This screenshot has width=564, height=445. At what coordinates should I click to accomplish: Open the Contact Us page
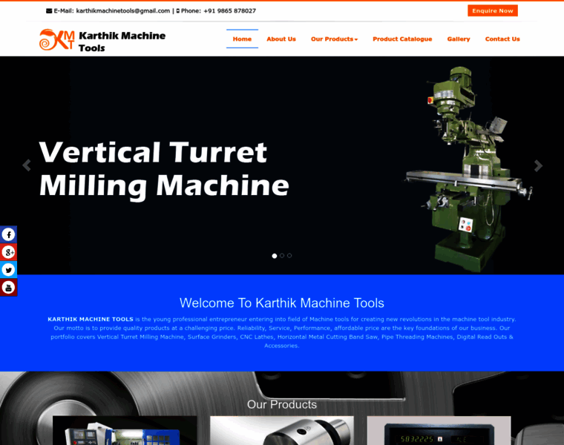[x=502, y=39]
